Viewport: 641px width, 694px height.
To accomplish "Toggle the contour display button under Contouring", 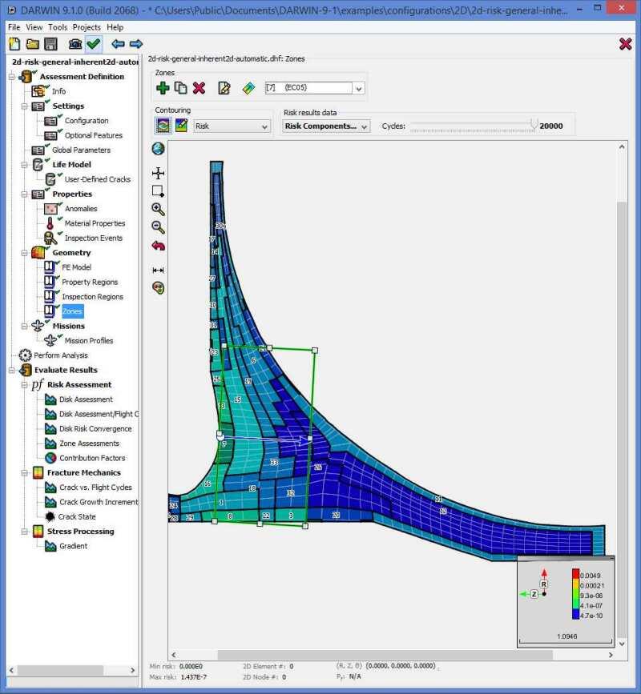I will point(163,126).
